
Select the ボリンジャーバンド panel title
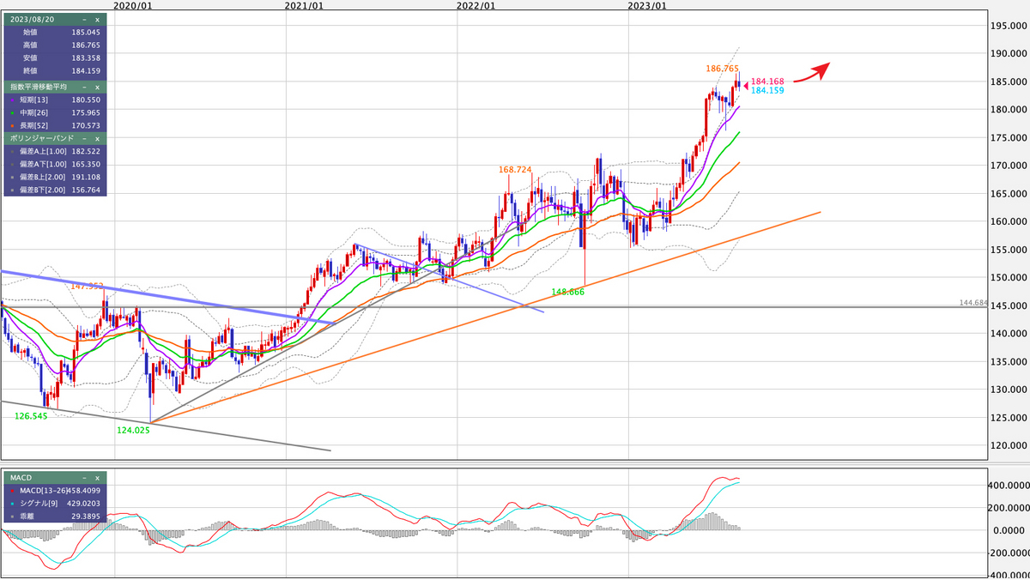(x=40, y=138)
